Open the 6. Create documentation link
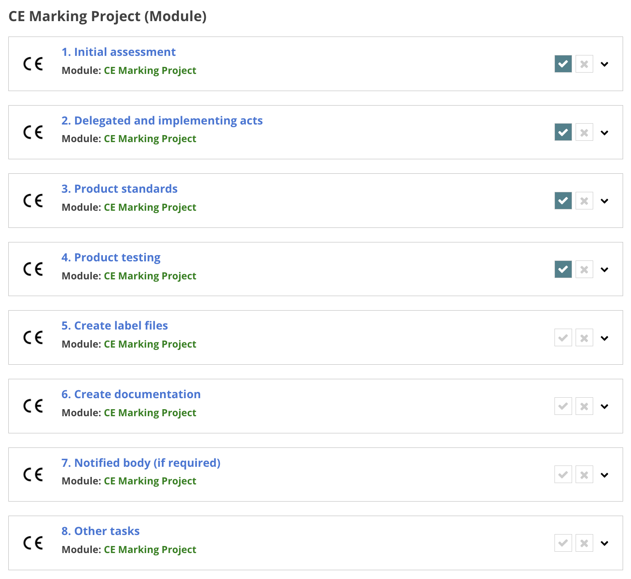The height and width of the screenshot is (579, 631). click(131, 394)
